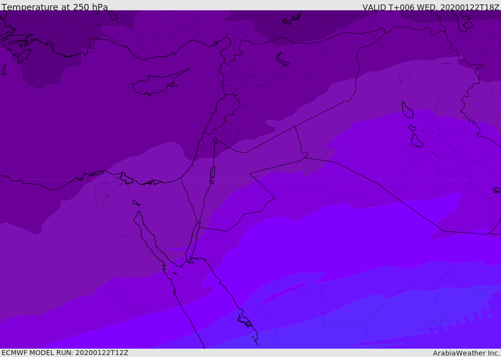Click the 'ArabiaWeather Inc.' credit text

point(466,353)
